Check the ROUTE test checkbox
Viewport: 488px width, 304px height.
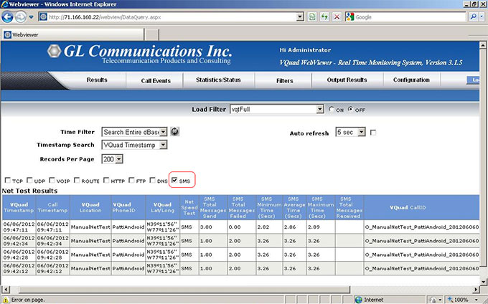[x=77, y=180]
